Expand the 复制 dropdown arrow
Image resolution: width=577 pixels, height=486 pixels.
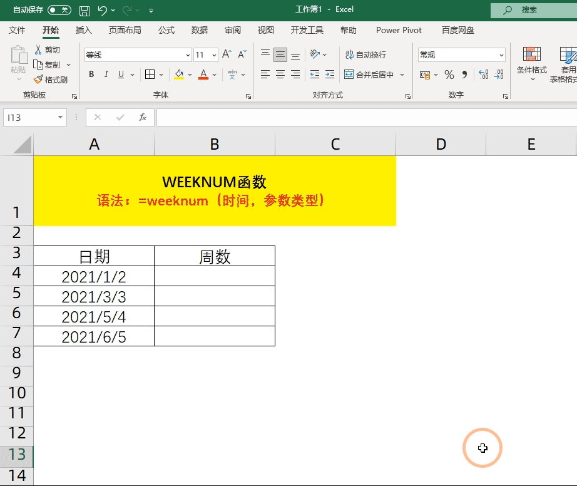pos(68,65)
